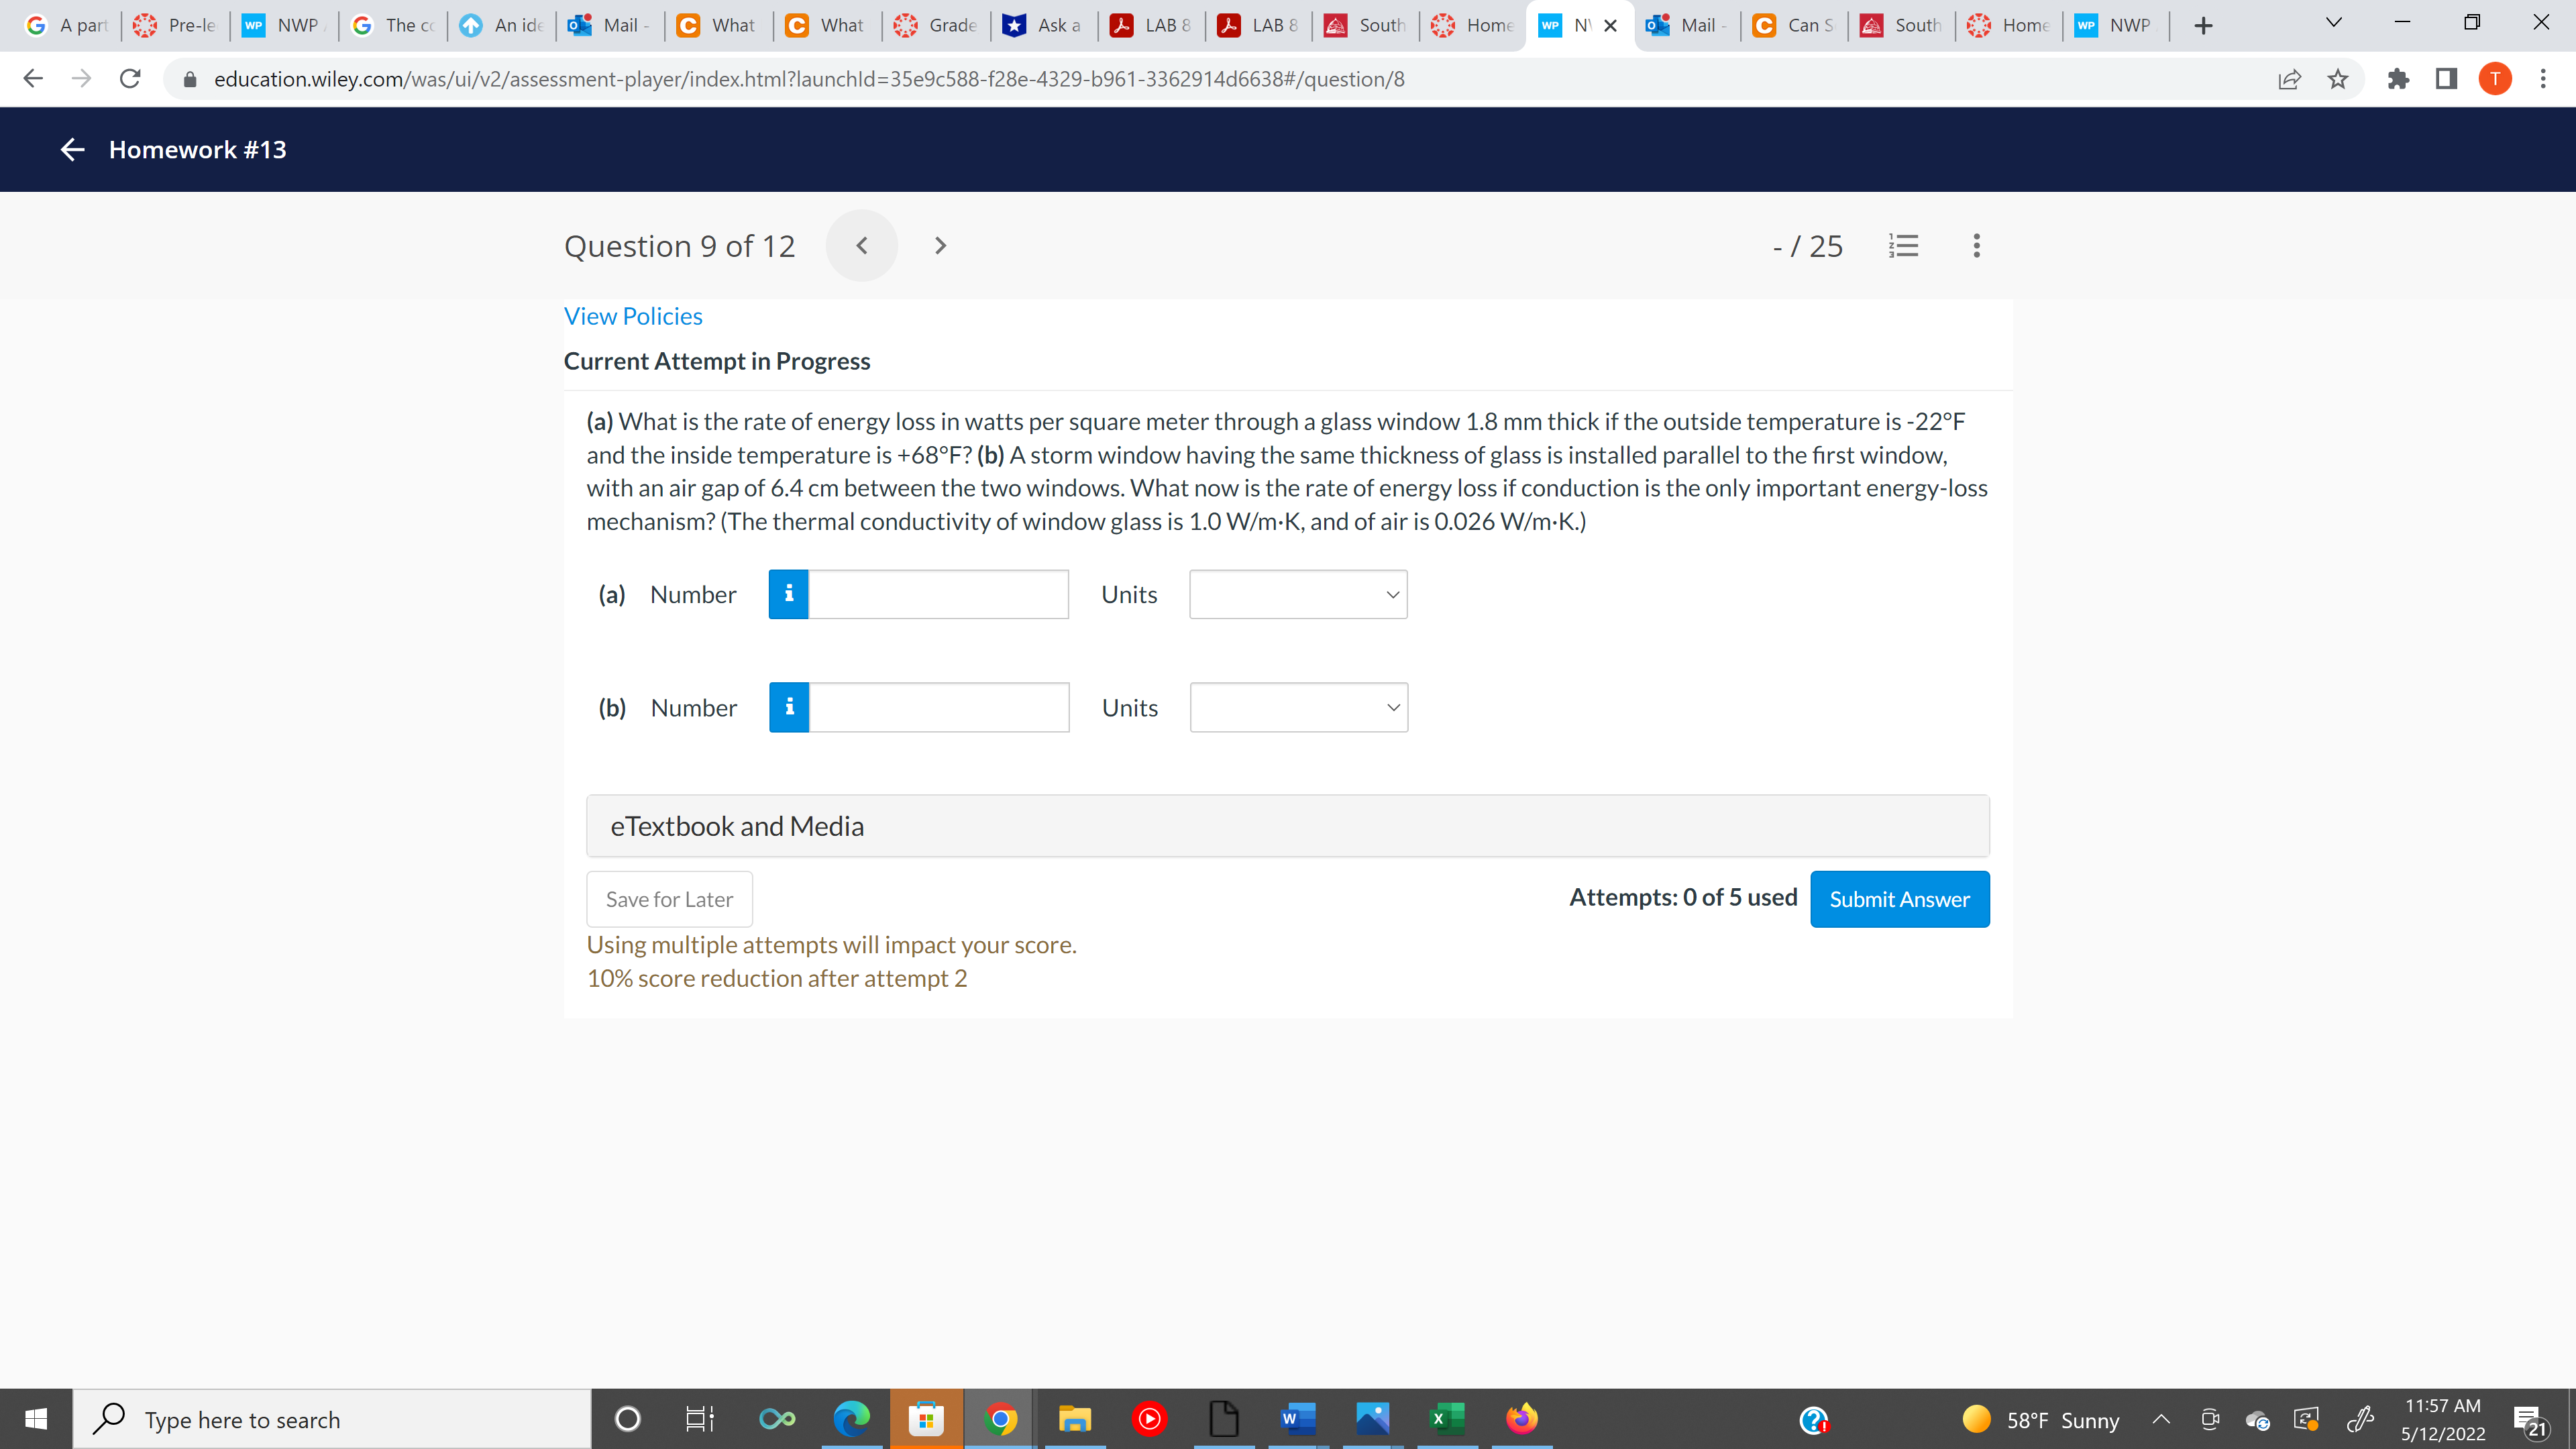Click the info icon beside part (a)

click(788, 594)
